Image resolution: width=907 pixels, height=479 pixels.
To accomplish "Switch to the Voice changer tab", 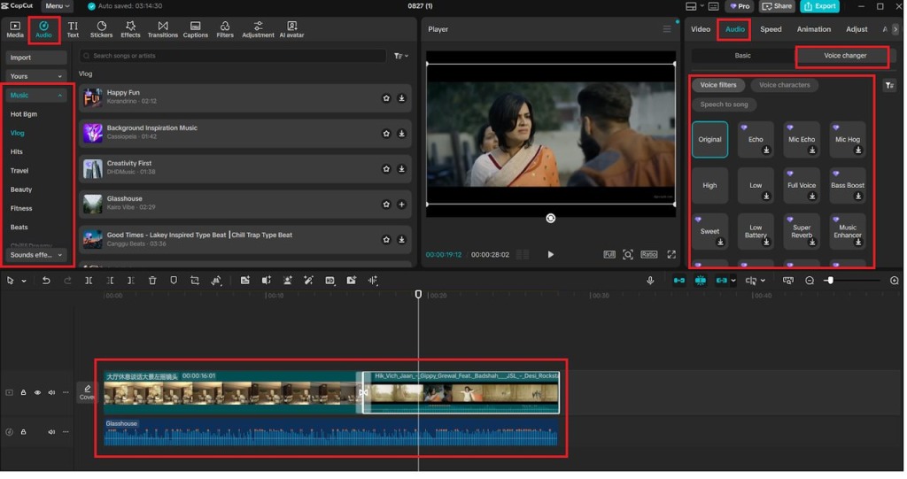I will (844, 56).
